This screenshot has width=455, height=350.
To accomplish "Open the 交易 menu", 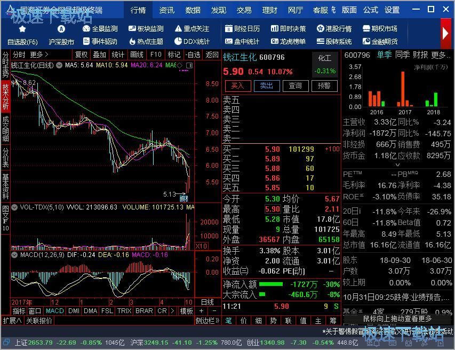I will point(244,10).
